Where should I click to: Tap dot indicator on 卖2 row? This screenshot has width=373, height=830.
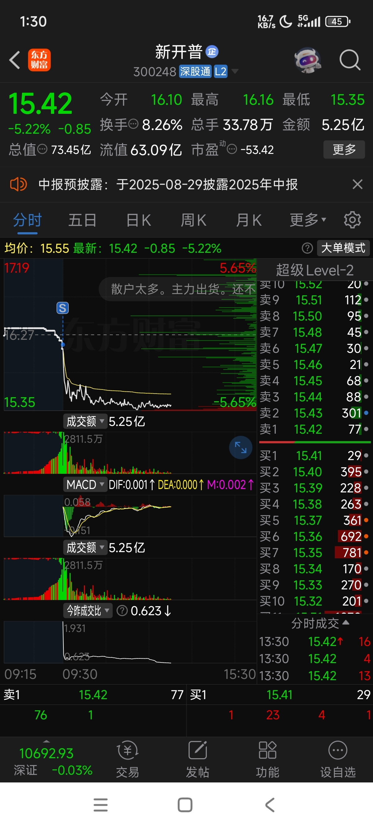[366, 413]
